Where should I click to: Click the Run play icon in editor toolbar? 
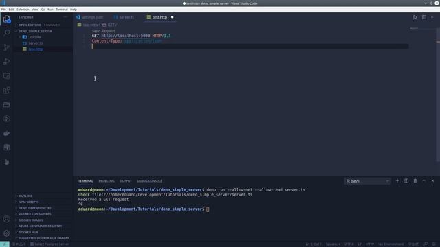[415, 17]
